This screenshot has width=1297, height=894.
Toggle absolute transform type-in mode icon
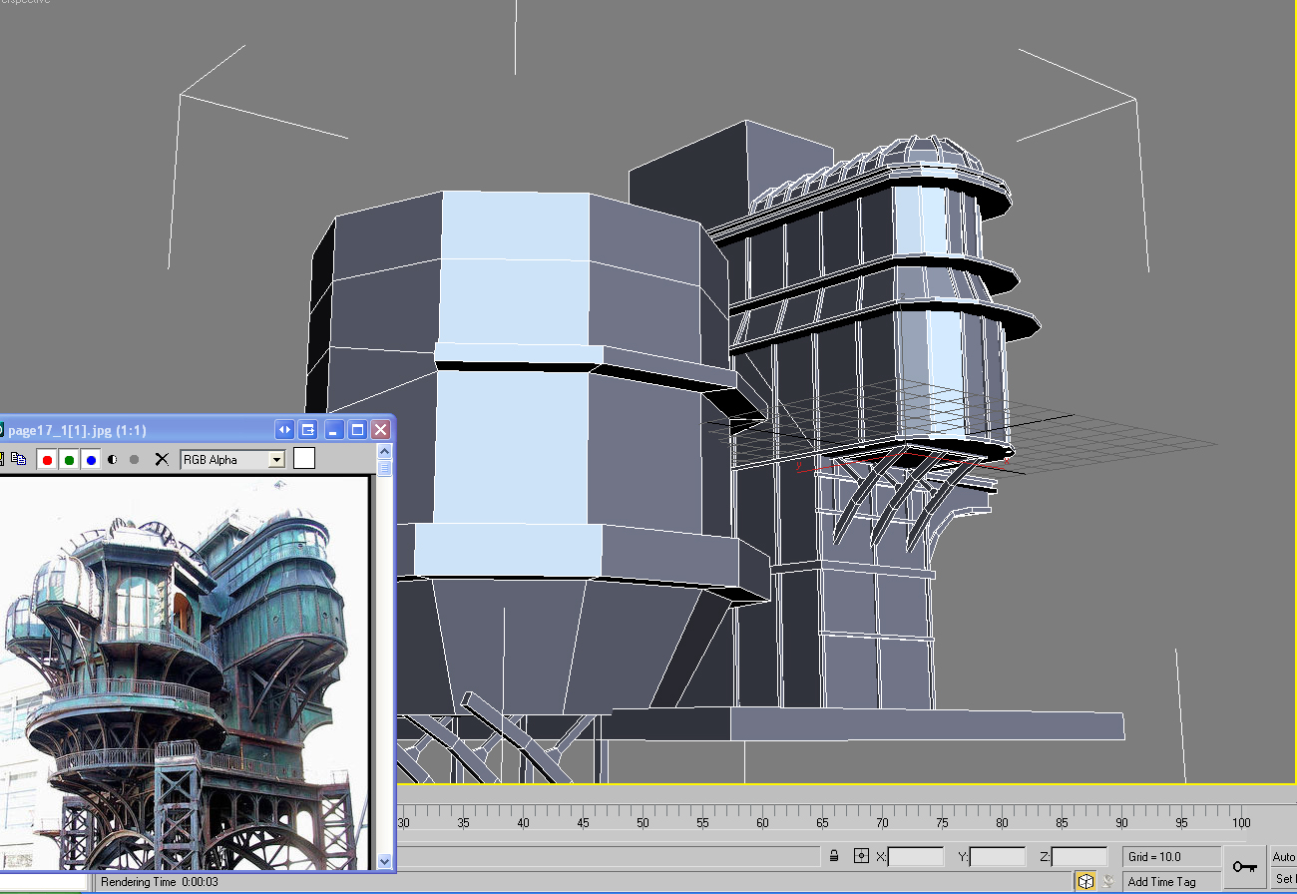point(862,856)
